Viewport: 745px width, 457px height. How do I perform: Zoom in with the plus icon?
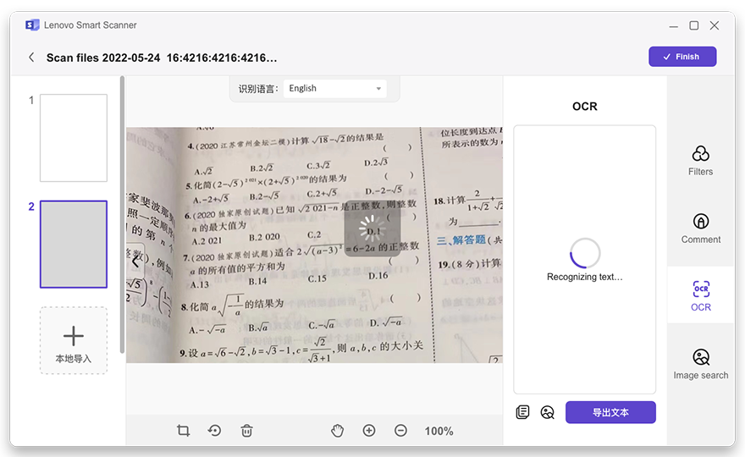pos(369,431)
